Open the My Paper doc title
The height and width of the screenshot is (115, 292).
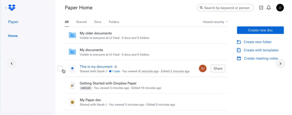tap(90, 100)
